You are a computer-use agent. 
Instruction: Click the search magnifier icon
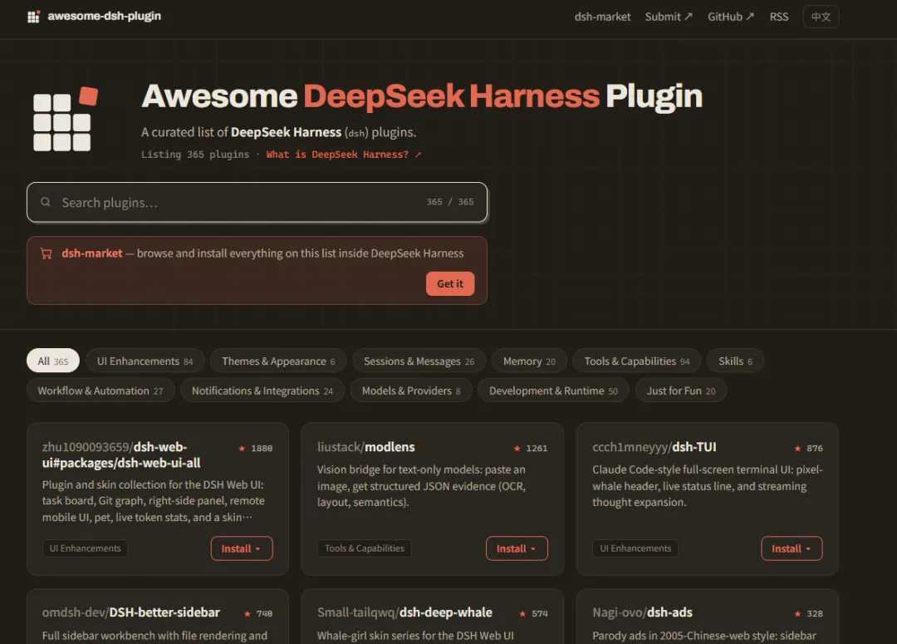(x=45, y=202)
